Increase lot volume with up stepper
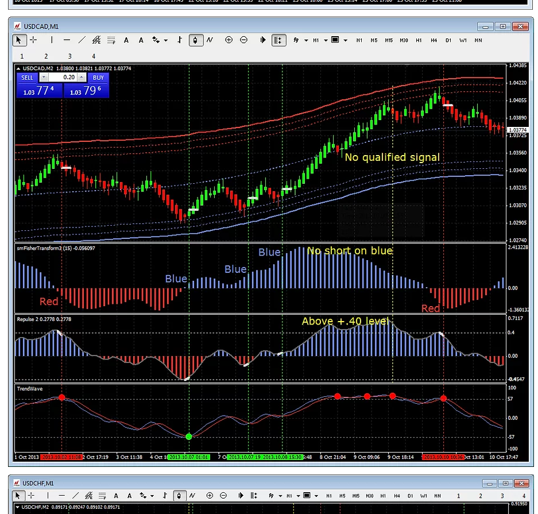Screen dimensions: 538x514 click(x=82, y=77)
